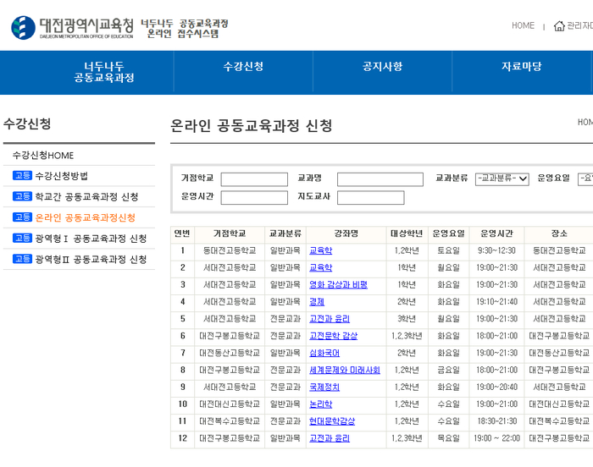Viewport: 593px width, 467px height.
Task: Open 광역형Ⅱ 공동교육과정 신청 sidebar item
Action: coord(91,259)
